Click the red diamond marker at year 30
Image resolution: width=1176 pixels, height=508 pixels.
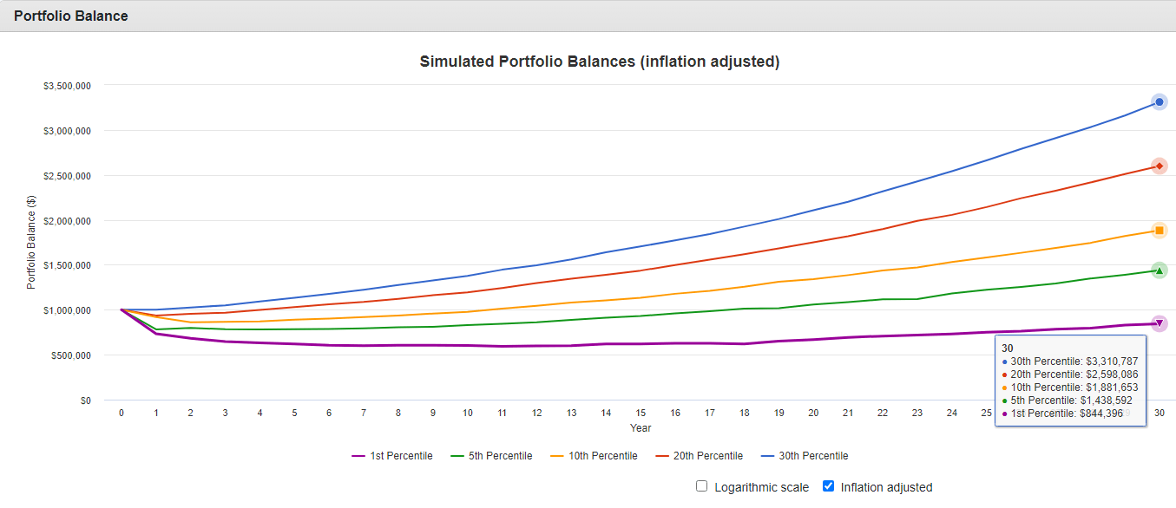[1159, 166]
